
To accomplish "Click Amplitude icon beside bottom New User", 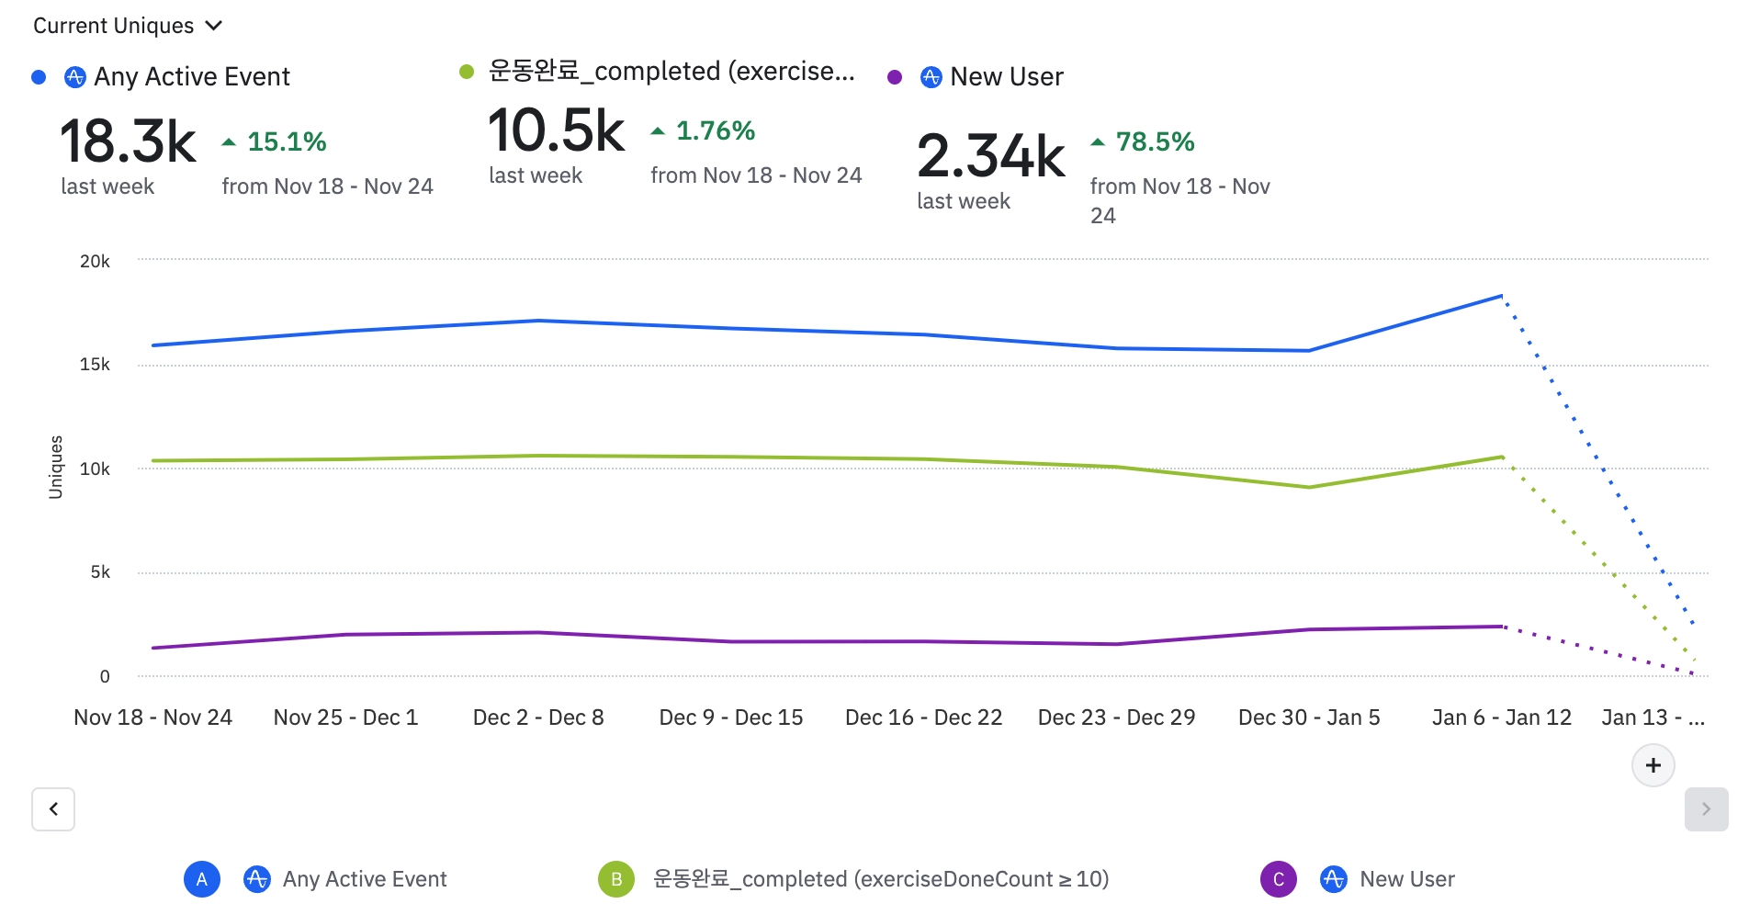I will pos(1333,879).
